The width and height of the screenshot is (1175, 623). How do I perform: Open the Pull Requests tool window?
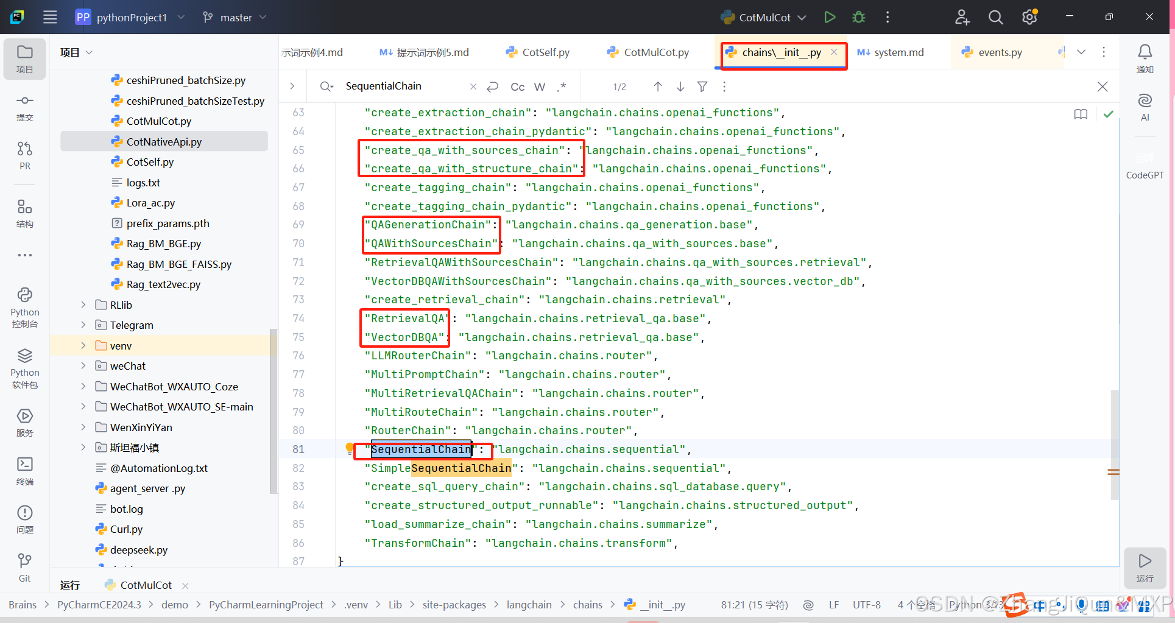click(x=24, y=155)
